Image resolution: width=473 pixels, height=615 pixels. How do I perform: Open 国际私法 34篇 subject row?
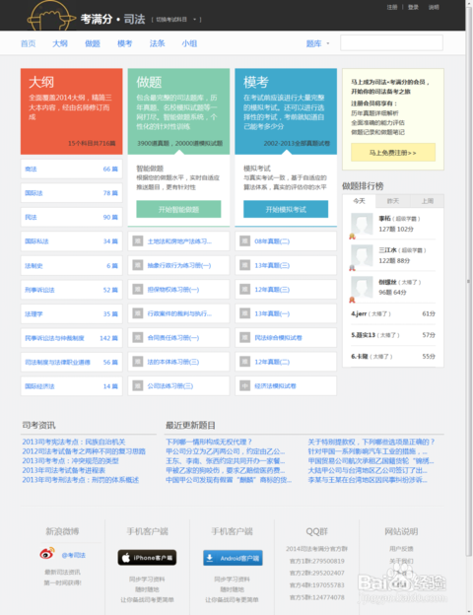pos(71,241)
